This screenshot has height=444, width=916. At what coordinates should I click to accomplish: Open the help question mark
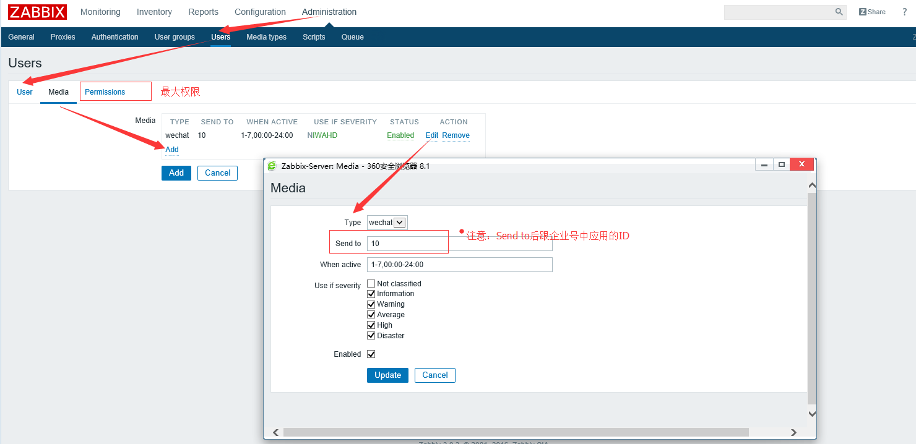904,12
